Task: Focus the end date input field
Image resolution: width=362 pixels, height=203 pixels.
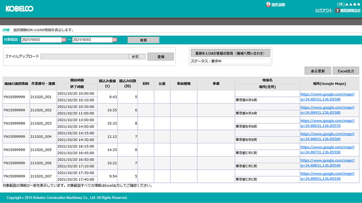Action: coord(92,40)
